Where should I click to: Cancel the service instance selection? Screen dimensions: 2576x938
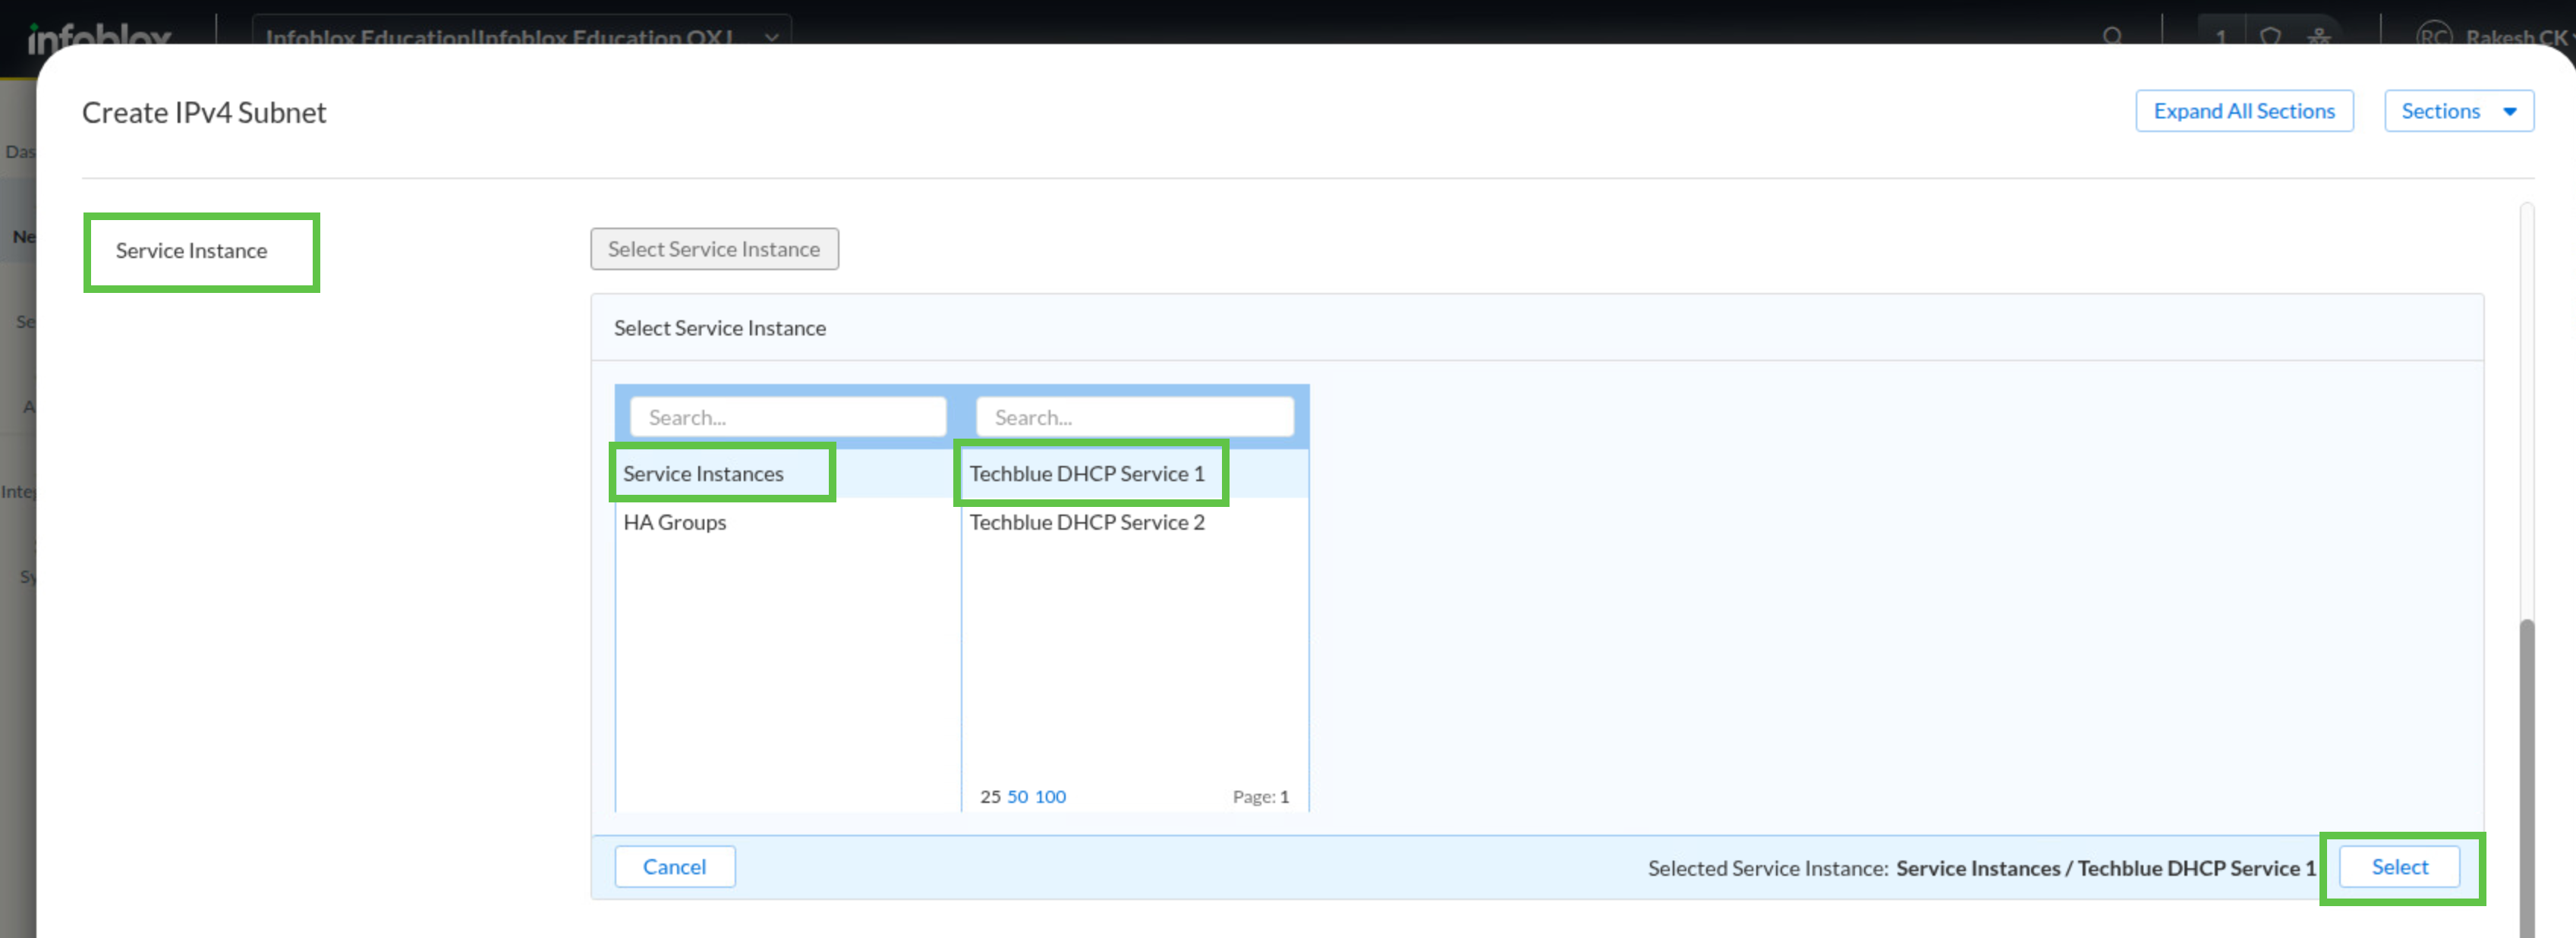(675, 867)
